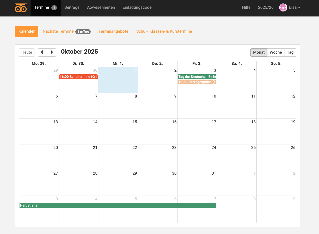Select the Nächste Termine tab
This screenshot has width=319, height=234.
[58, 31]
